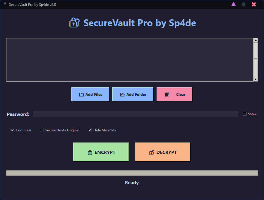Close window with pink X

click(x=254, y=4)
